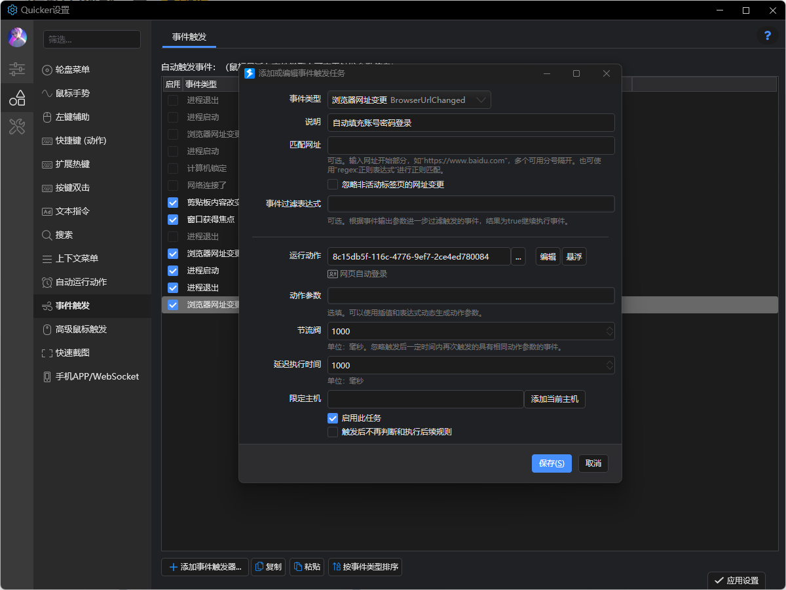Select 事件触发 in the sidebar list
This screenshot has width=786, height=590.
tap(92, 305)
